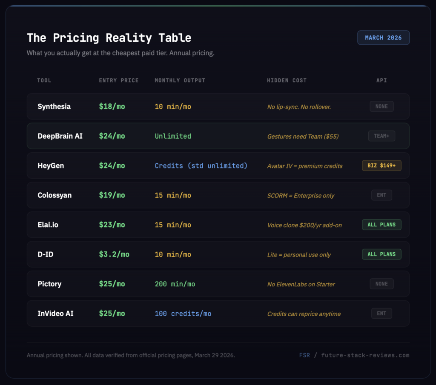Screen dimensions: 436x385
Task: Click the TEAM+ API badge for DeepBrain AI
Action: 381,136
